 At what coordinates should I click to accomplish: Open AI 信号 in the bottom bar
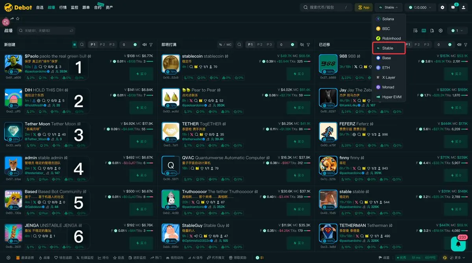(x=195, y=257)
